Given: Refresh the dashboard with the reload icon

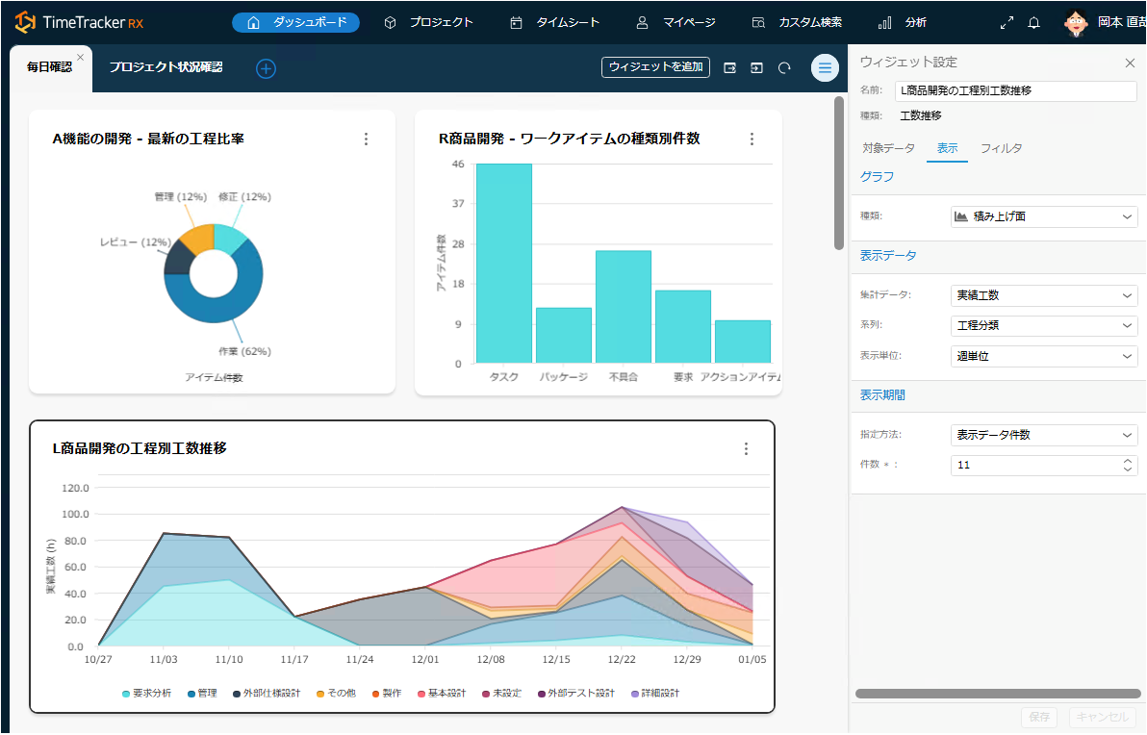Looking at the screenshot, I should (784, 67).
